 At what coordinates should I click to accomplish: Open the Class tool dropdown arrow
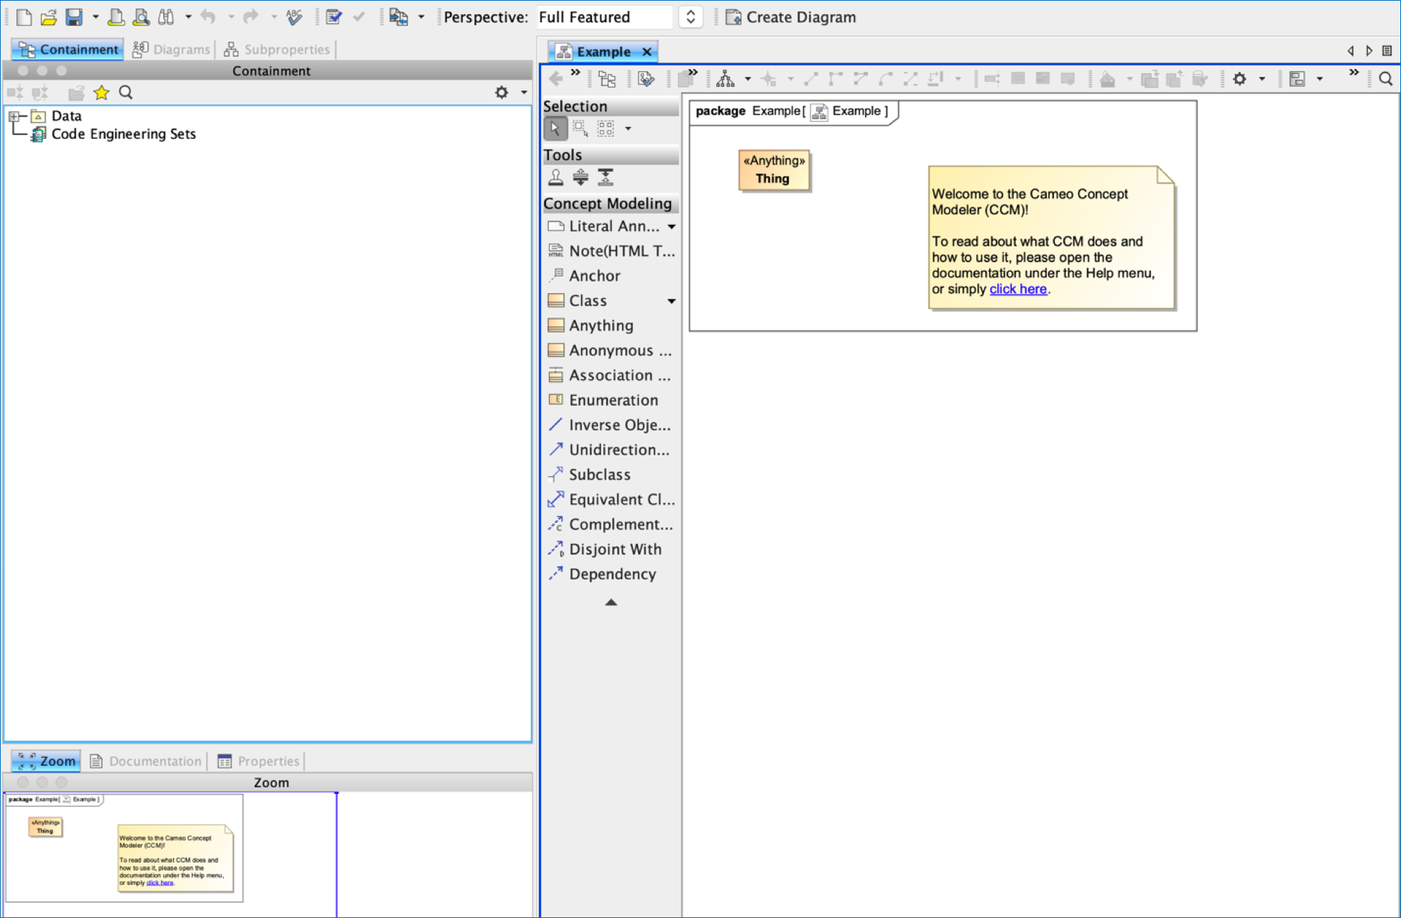point(671,301)
